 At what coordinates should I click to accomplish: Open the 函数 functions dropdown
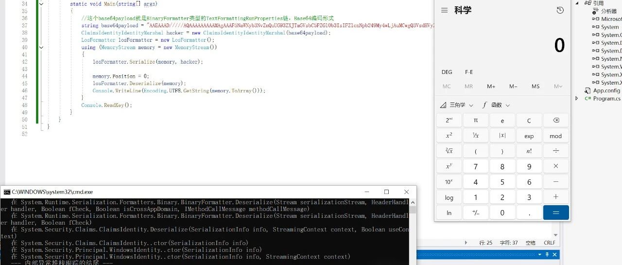pyautogui.click(x=496, y=105)
